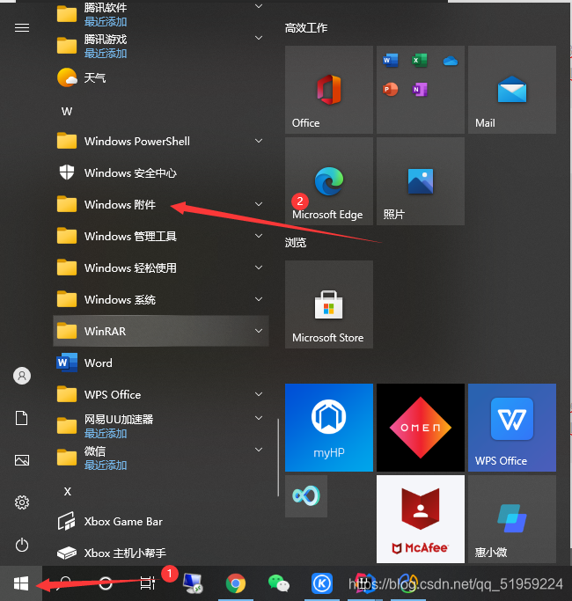Open the 惠小微 tile
Screen dimensions: 572x601
(512, 519)
